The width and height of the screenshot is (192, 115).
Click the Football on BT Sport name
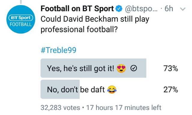pyautogui.click(x=77, y=9)
